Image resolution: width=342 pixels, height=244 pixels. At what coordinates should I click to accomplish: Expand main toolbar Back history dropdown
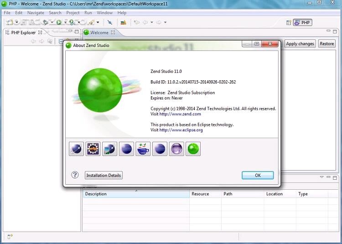click(152, 22)
